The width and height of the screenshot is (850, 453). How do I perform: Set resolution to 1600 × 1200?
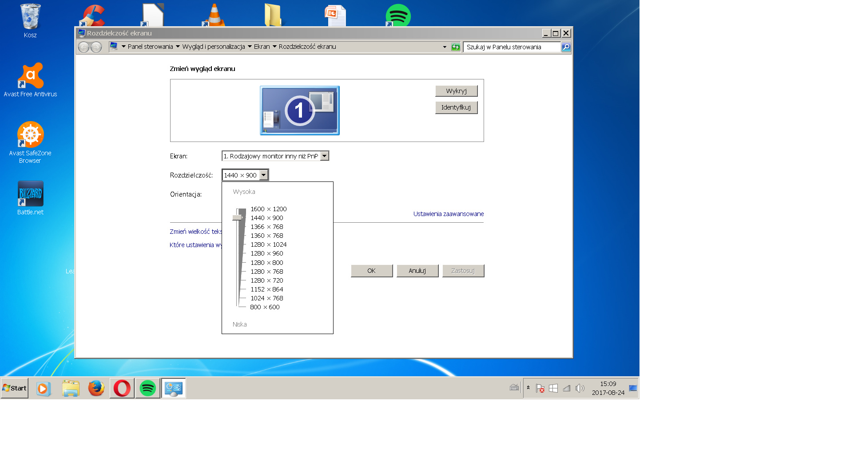coord(268,209)
